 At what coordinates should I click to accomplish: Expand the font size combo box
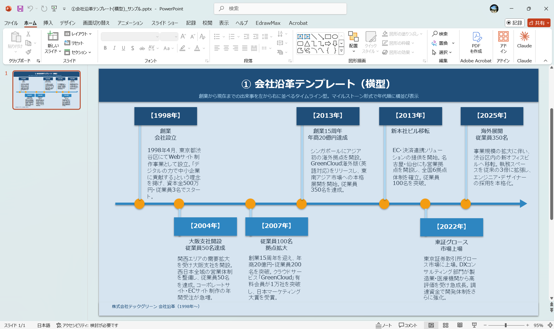click(176, 37)
